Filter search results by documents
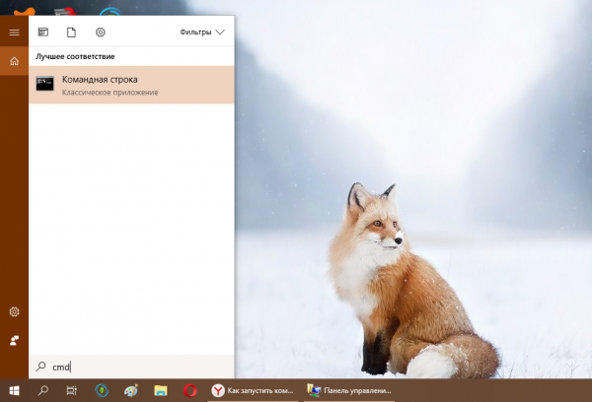This screenshot has width=592, height=402. (x=71, y=33)
